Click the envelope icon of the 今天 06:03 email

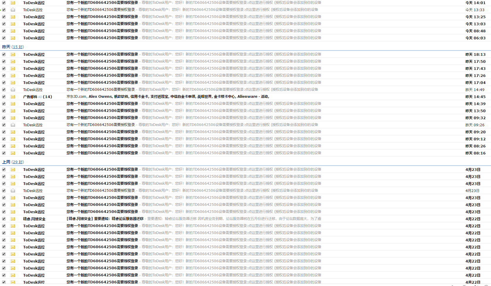(x=13, y=38)
